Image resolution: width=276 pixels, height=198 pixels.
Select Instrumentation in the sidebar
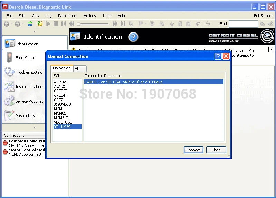click(29, 87)
